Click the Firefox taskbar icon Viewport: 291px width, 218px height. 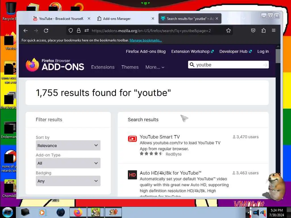click(78, 212)
